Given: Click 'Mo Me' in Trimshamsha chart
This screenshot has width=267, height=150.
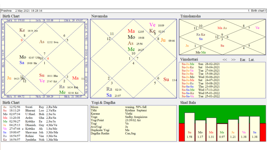Looking at the screenshot, I should 201,52.
